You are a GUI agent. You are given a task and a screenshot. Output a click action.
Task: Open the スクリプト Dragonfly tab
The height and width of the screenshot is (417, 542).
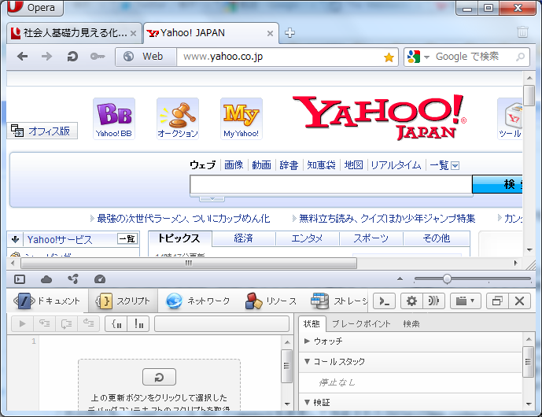point(123,301)
